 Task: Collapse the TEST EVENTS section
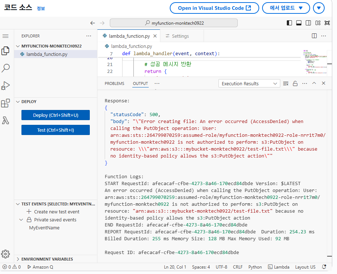pos(18,204)
